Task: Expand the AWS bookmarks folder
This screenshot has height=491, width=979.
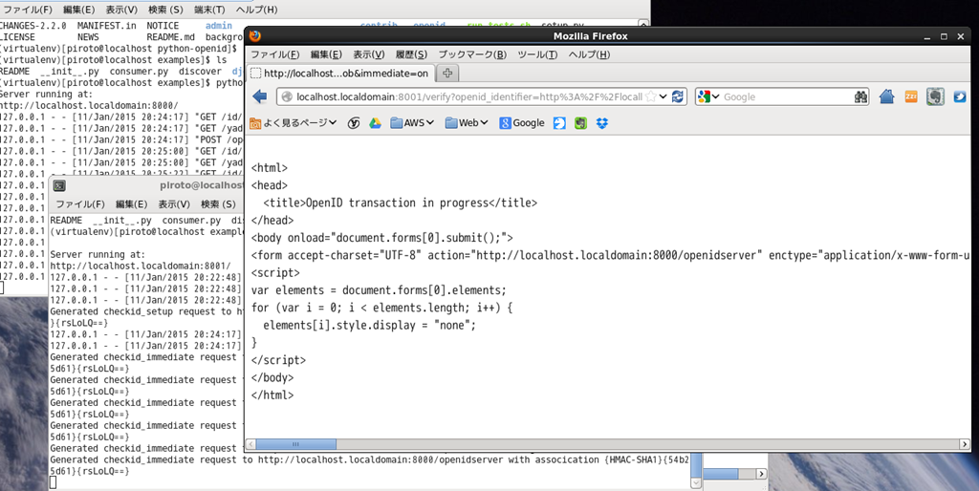Action: (412, 123)
